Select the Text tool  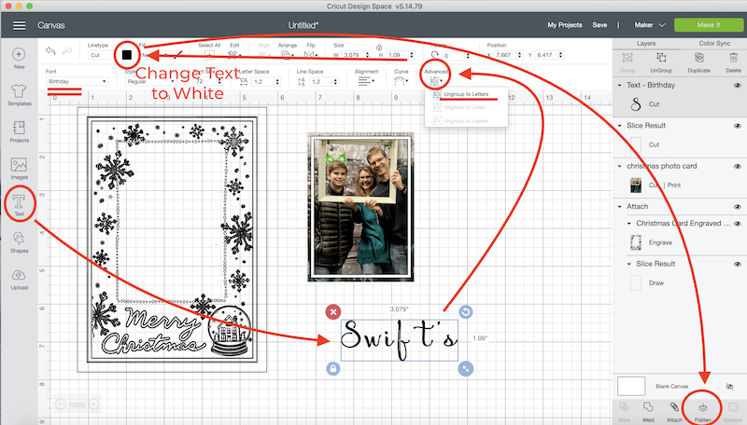point(19,204)
